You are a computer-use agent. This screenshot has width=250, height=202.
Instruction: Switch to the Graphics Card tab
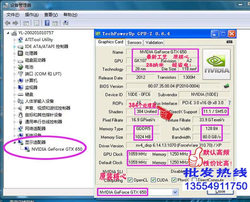(x=110, y=42)
